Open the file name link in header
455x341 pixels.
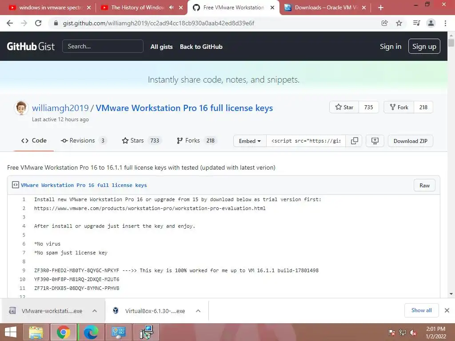click(x=84, y=185)
